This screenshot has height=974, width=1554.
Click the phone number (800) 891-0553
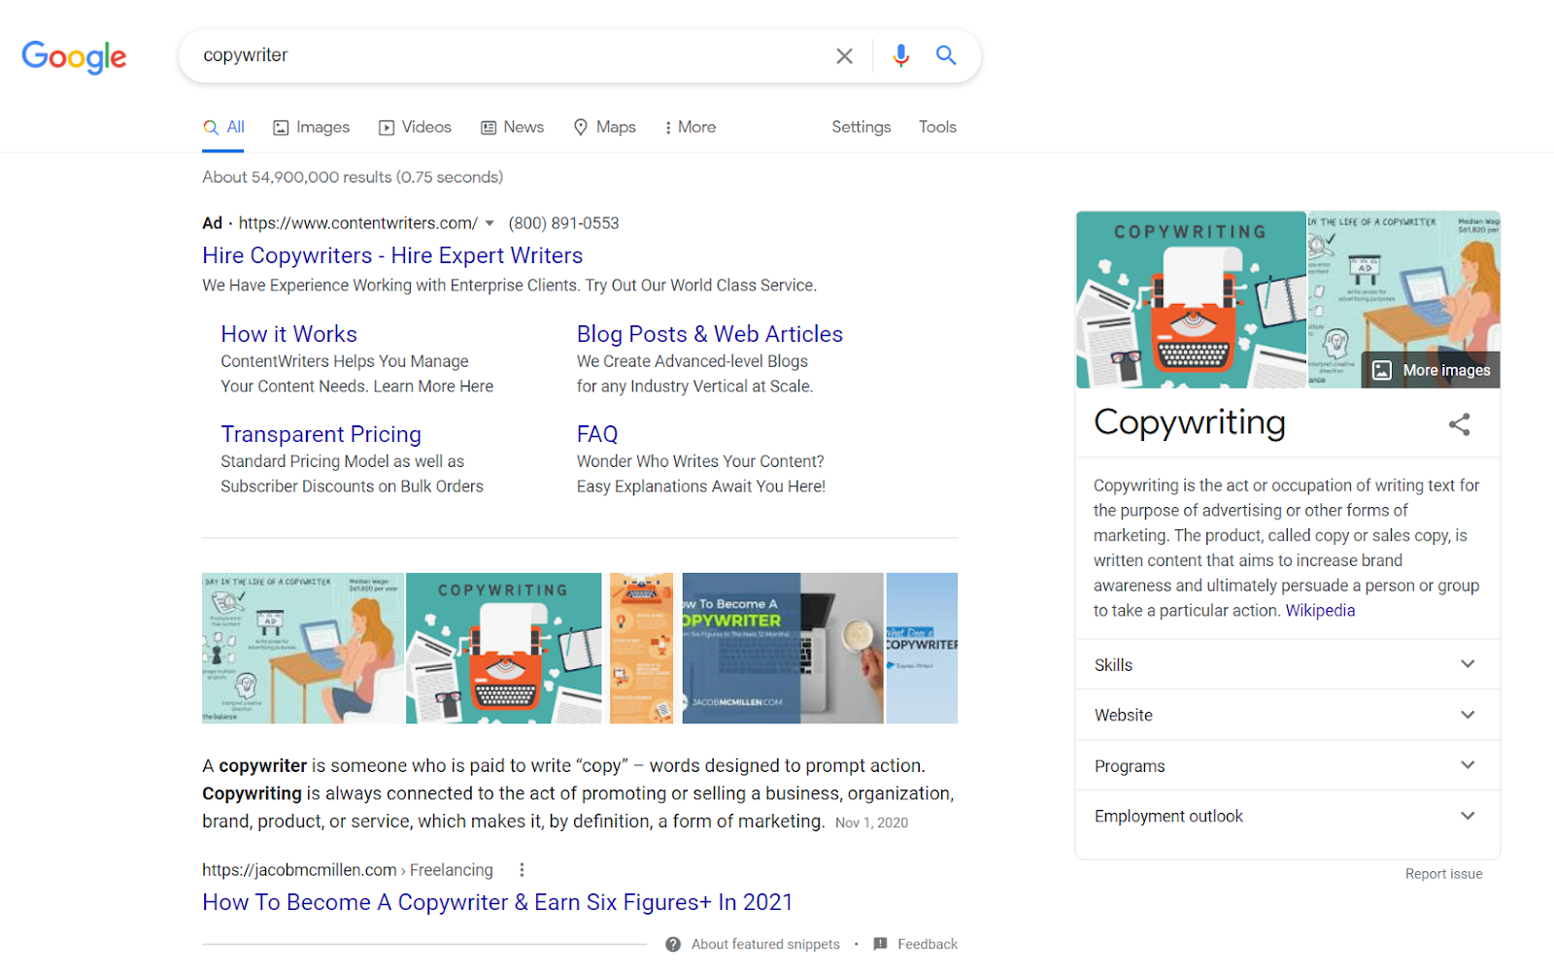[563, 223]
